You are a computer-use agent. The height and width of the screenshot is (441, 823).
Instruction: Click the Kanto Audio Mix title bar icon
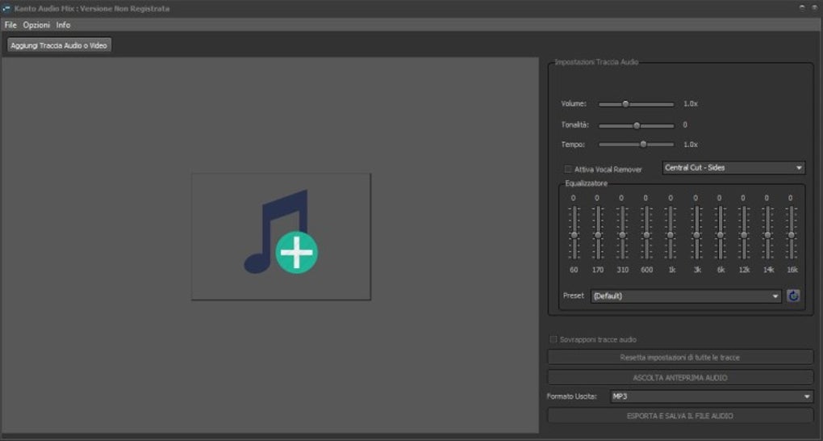(6, 8)
